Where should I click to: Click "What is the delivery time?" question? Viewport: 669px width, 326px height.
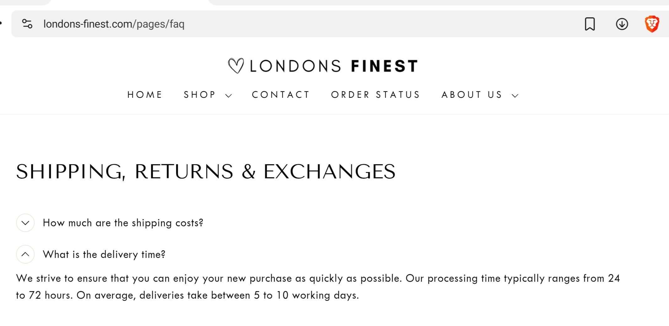pyautogui.click(x=104, y=254)
